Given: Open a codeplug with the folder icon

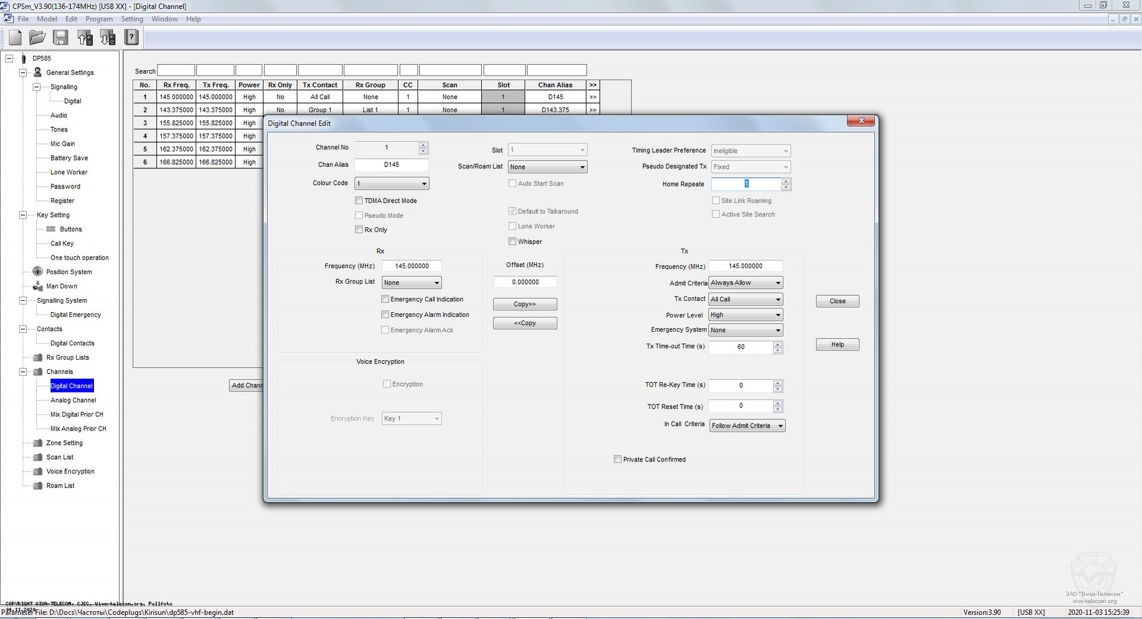Looking at the screenshot, I should 37,38.
